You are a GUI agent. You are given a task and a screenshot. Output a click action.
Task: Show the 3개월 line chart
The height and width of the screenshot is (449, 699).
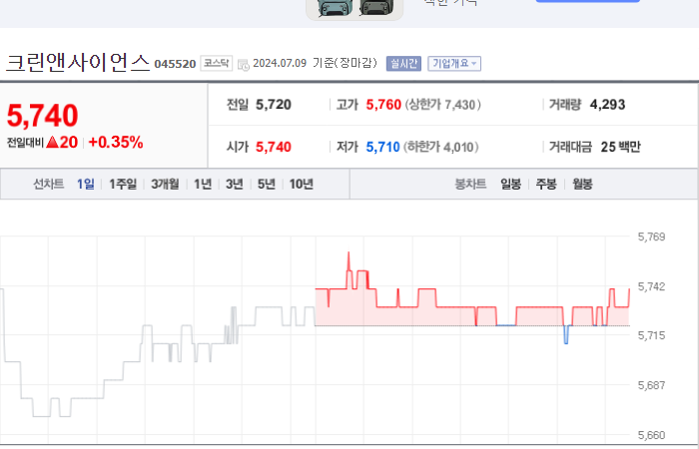click(165, 184)
